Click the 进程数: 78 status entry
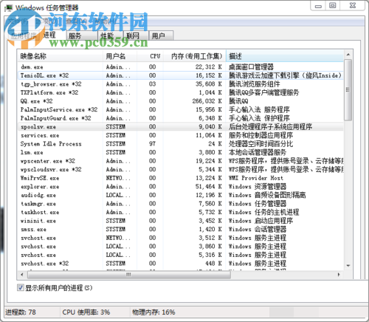 (x=21, y=312)
